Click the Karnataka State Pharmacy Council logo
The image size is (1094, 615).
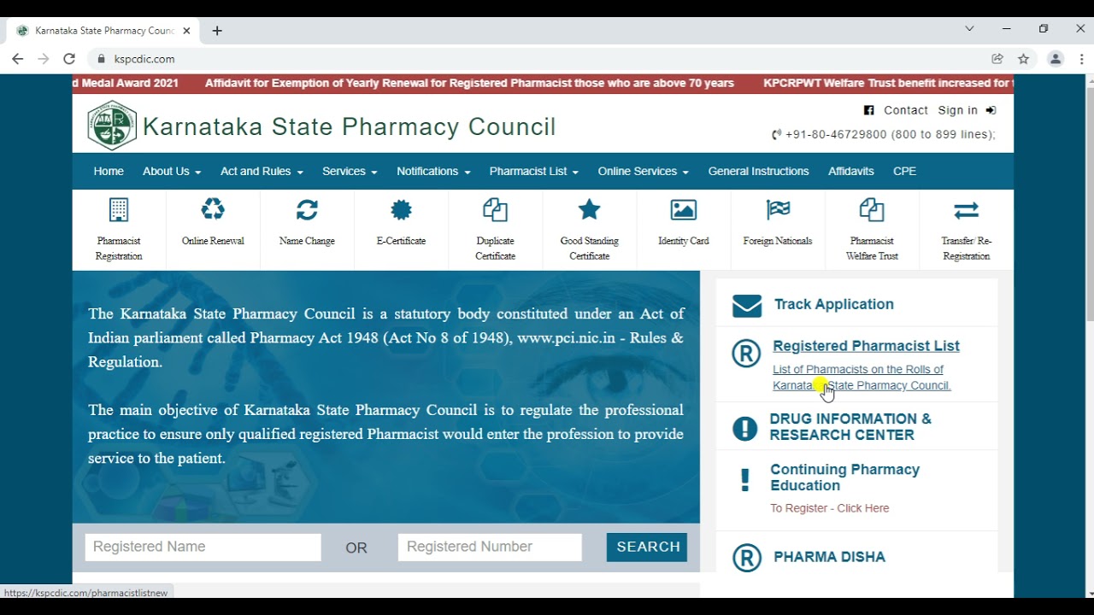[x=112, y=126]
